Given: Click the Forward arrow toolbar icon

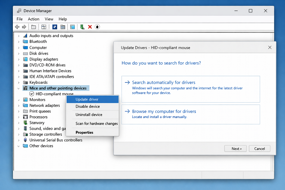Looking at the screenshot, I should coord(24,27).
